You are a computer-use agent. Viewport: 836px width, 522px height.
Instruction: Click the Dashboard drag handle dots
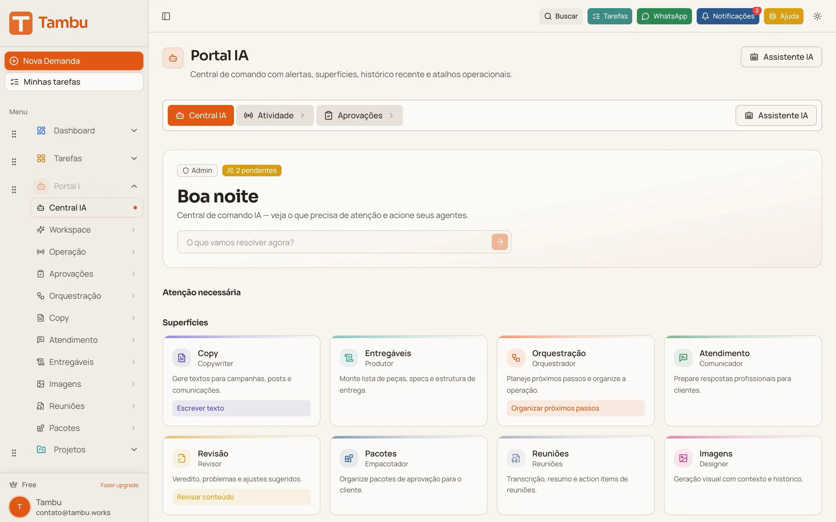[14, 134]
